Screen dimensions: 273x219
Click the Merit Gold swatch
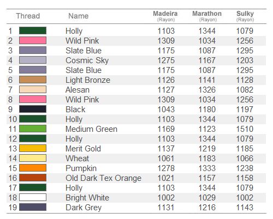tap(33, 148)
